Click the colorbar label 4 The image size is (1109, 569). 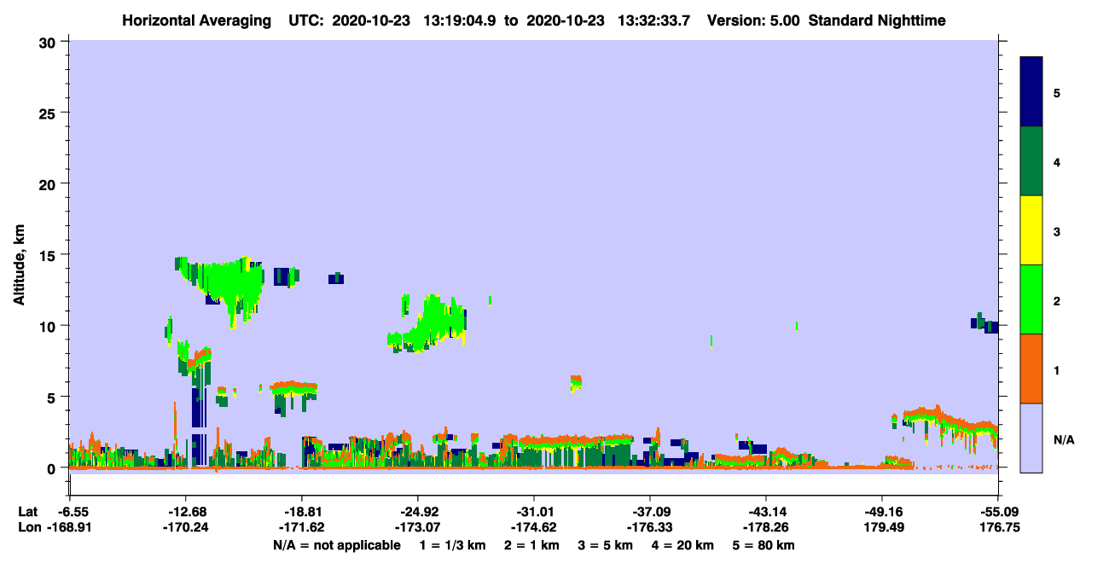click(1057, 161)
